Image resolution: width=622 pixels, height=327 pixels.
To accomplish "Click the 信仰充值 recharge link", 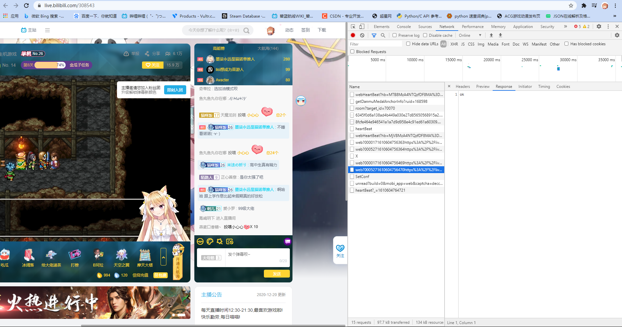I will pyautogui.click(x=140, y=275).
